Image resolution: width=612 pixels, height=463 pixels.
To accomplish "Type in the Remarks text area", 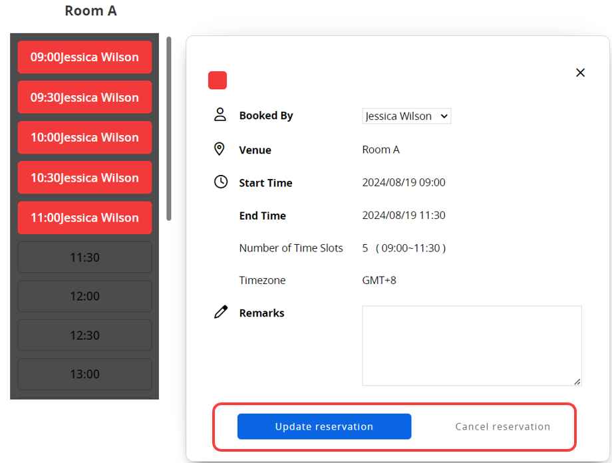I will click(472, 345).
